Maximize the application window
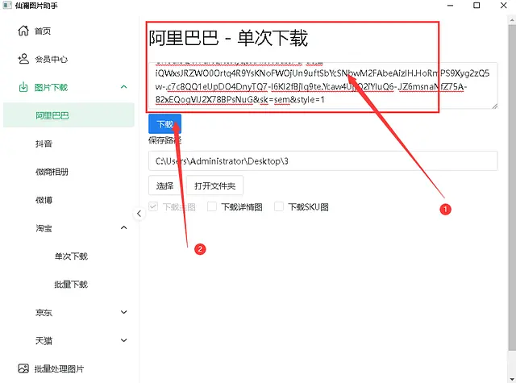516x383 pixels. pos(476,6)
